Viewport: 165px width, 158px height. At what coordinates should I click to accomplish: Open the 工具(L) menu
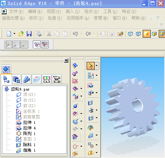pos(110,11)
